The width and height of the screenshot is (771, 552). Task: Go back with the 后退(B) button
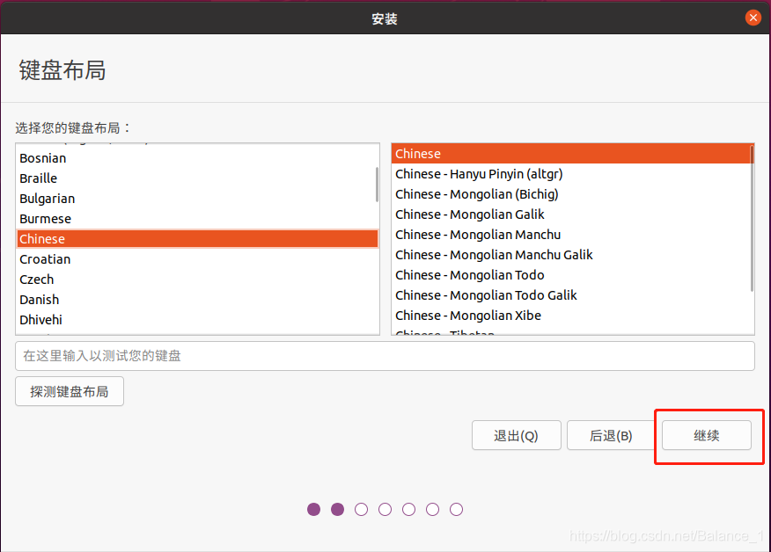tap(611, 435)
